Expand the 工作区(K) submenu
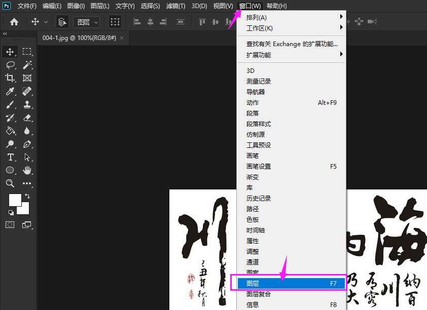The height and width of the screenshot is (310, 427). click(x=292, y=28)
